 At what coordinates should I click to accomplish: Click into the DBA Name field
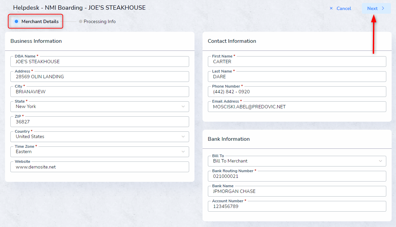(100, 62)
